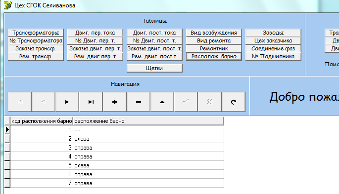Screen dimensions: 339x194
Task: Open Ремонтник table
Action: (x=214, y=48)
